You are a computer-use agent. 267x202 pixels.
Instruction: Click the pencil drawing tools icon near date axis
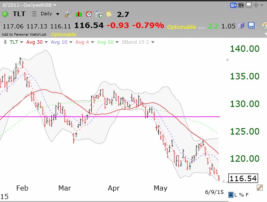click(260, 188)
